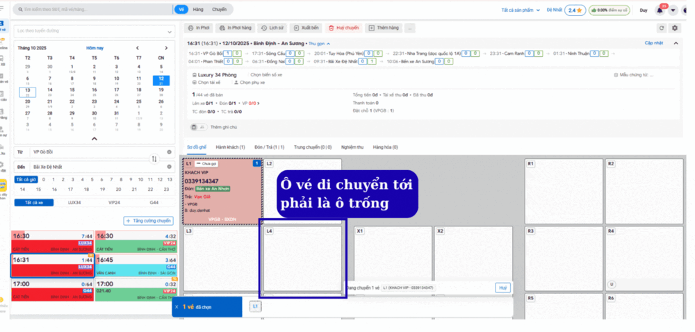Click Xuất bến departure button
This screenshot has width=695, height=332.
tap(306, 28)
